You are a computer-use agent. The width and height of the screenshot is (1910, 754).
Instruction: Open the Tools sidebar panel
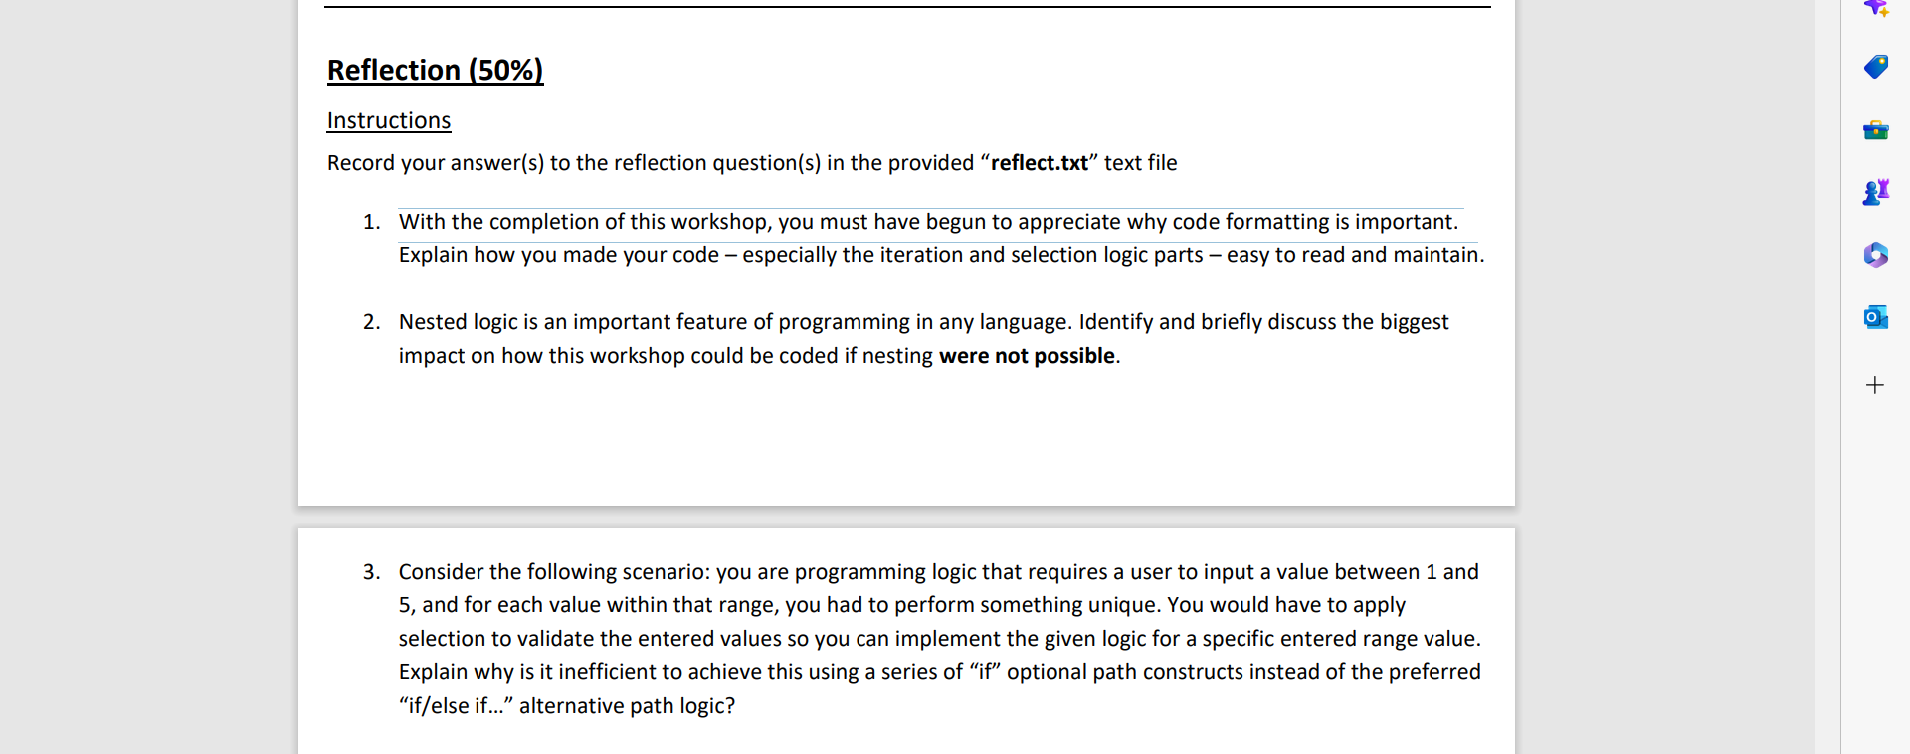pyautogui.click(x=1876, y=130)
